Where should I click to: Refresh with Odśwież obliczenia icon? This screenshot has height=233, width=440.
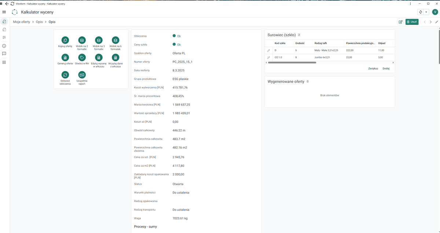tap(65, 75)
